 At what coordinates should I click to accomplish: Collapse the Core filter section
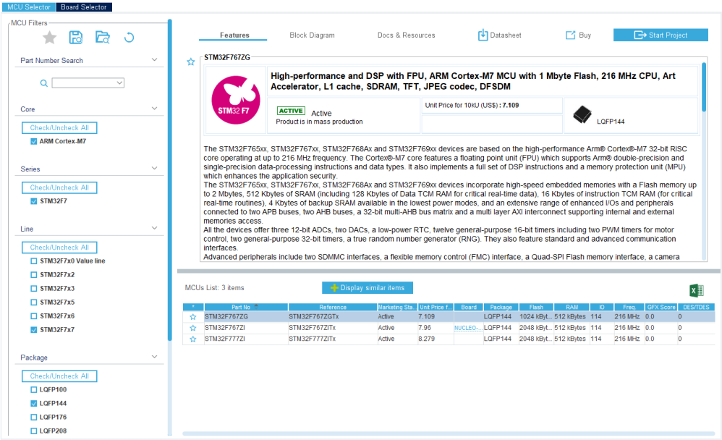coord(154,109)
